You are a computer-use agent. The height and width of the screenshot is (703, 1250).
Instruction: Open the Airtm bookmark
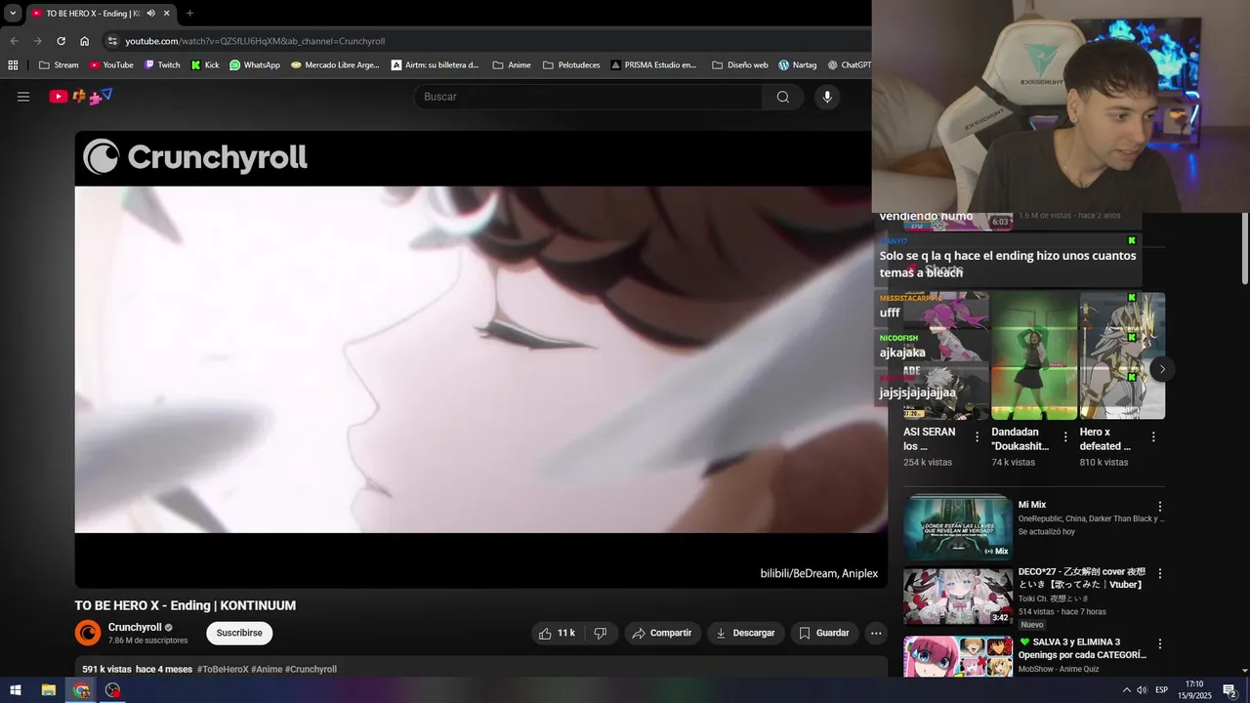tap(436, 65)
